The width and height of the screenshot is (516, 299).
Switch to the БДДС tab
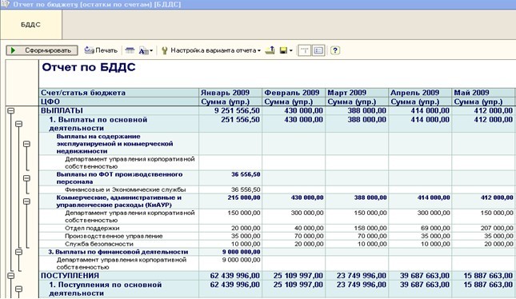(x=31, y=25)
